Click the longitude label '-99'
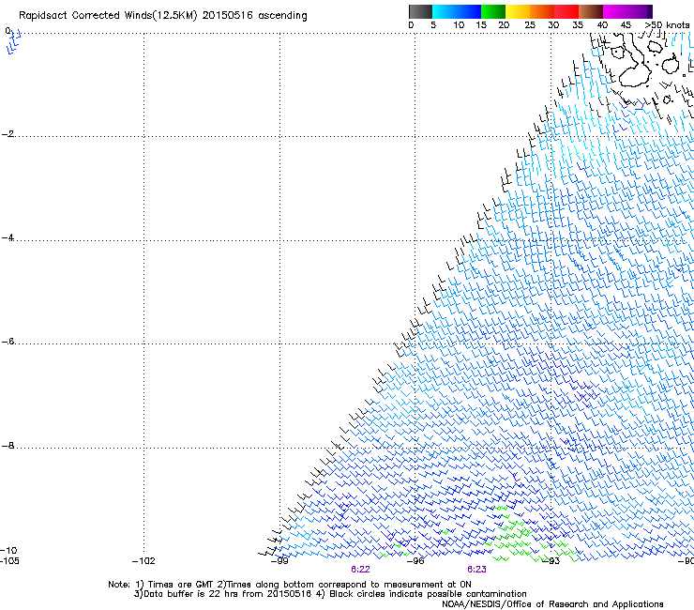 tap(279, 561)
